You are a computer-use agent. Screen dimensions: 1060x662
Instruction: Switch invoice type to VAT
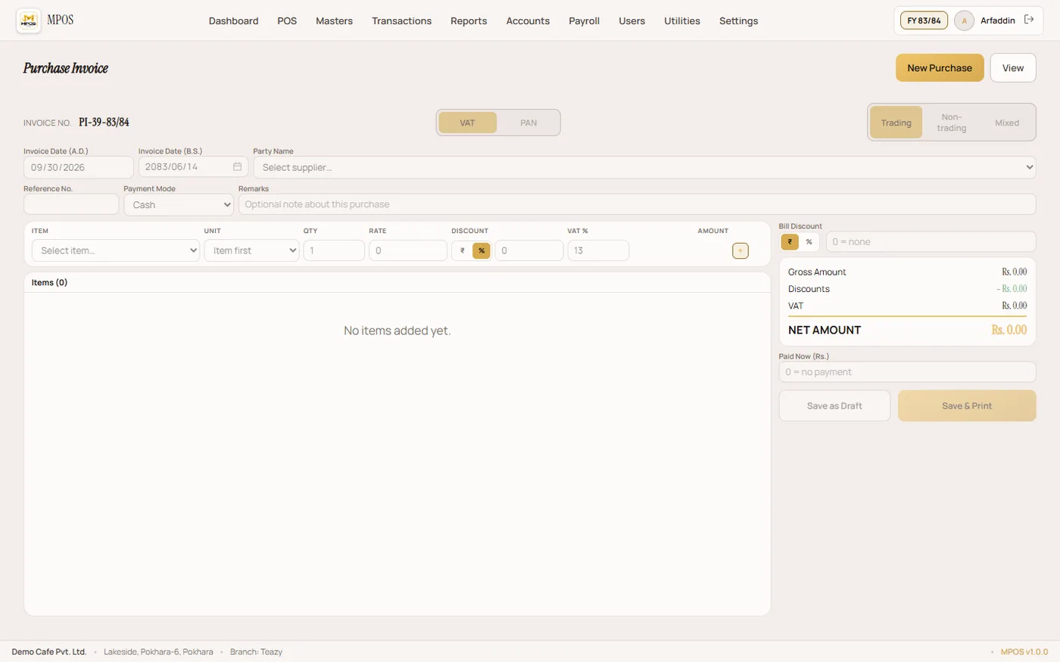tap(467, 123)
